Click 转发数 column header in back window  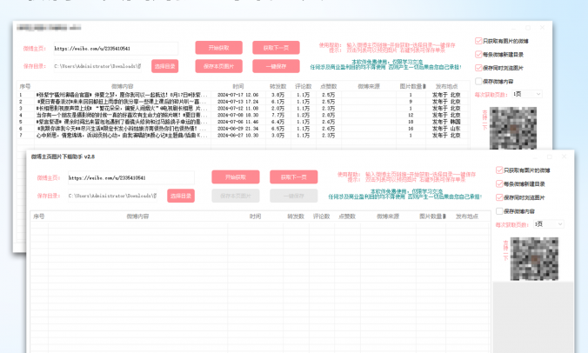(277, 86)
